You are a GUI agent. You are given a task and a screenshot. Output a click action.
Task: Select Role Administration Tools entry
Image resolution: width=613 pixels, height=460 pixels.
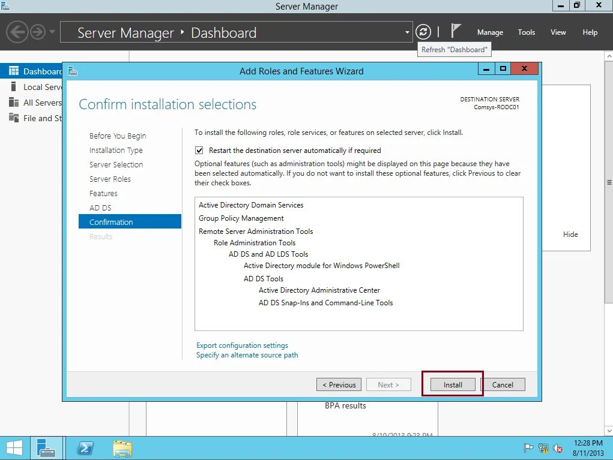point(255,243)
